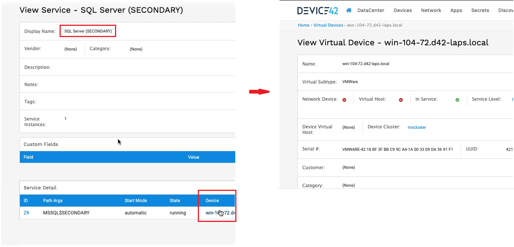This screenshot has width=514, height=247.
Task: Click the Device Virtual Host (None) value
Action: (349, 127)
